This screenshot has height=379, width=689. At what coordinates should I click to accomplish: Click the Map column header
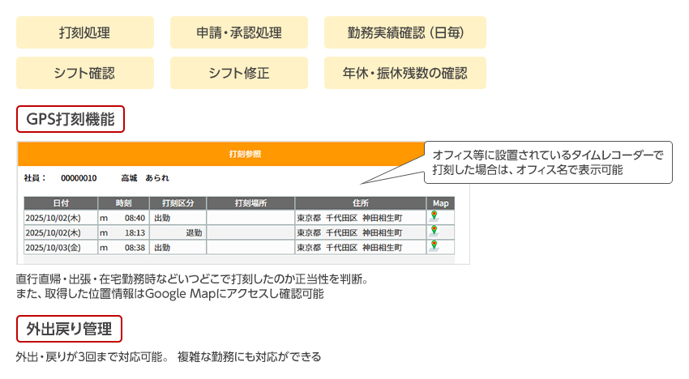(x=440, y=203)
